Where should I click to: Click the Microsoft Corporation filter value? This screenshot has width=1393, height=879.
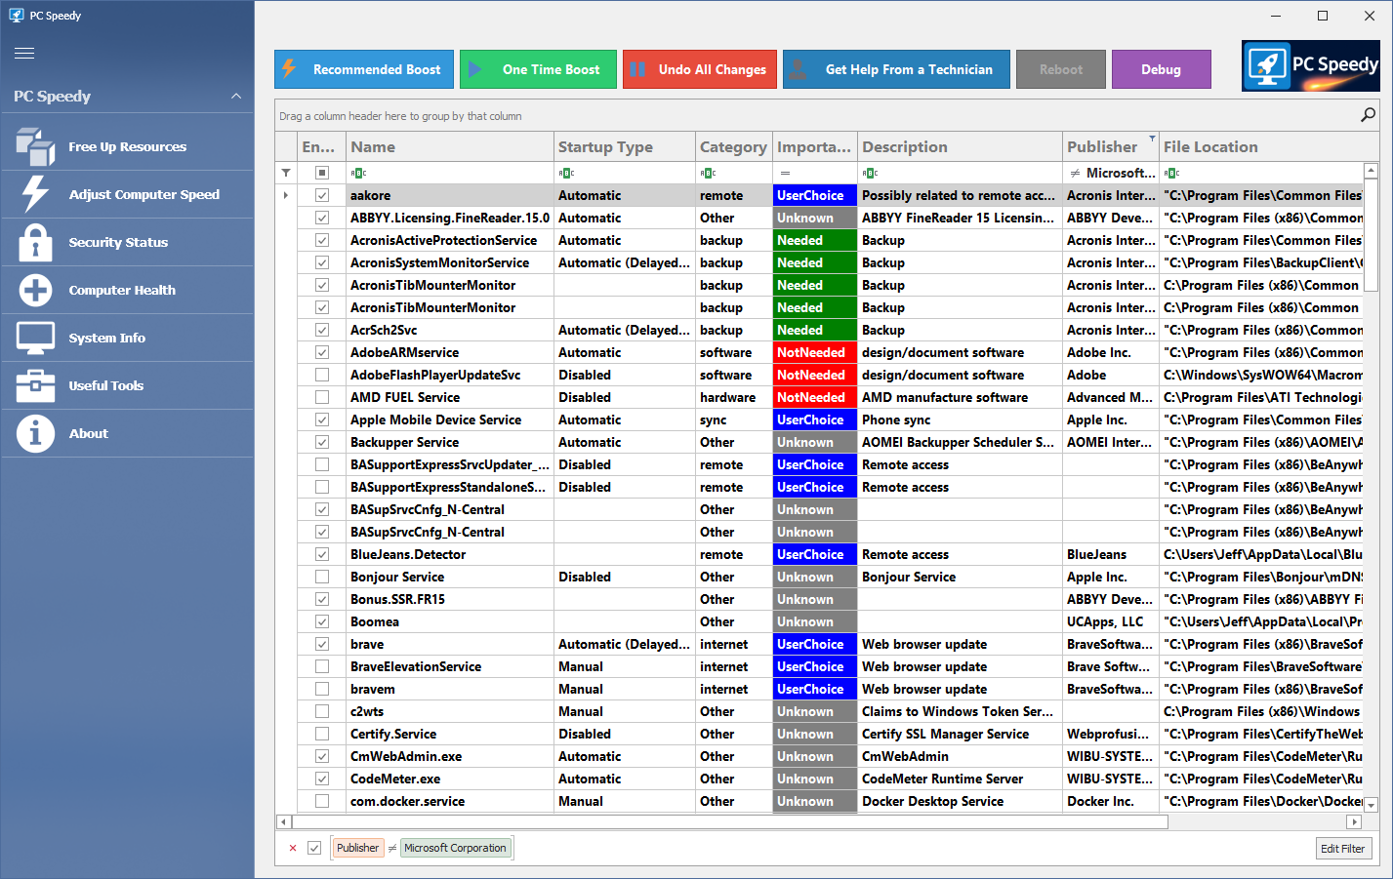455,848
